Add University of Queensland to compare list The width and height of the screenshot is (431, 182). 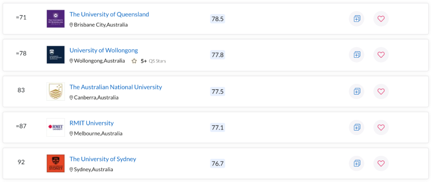357,19
